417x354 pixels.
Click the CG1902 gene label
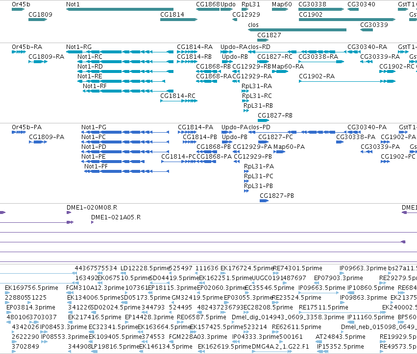click(311, 15)
